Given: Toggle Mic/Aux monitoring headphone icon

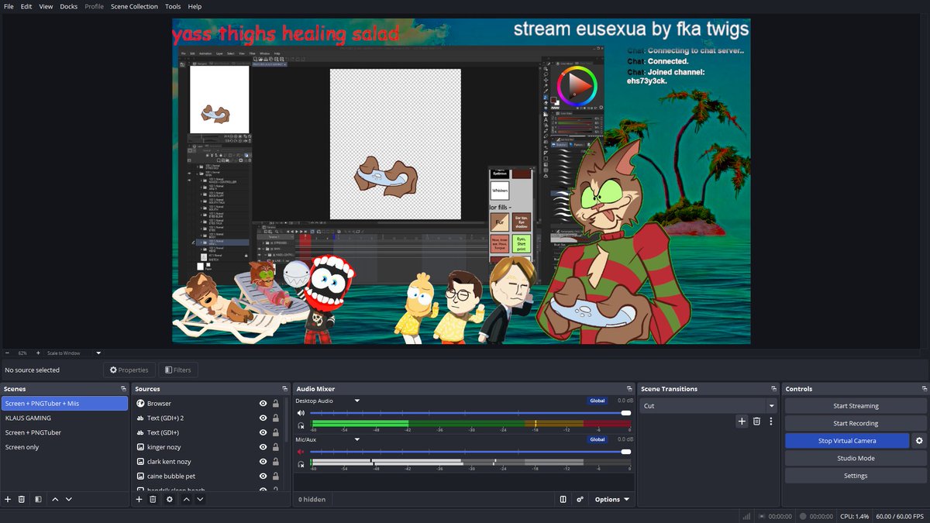Looking at the screenshot, I should (x=301, y=464).
